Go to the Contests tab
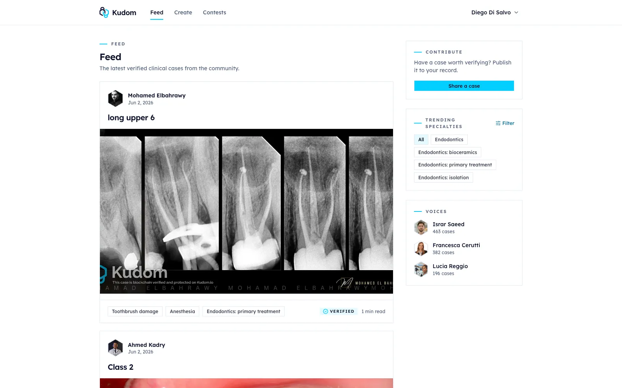Screen dimensions: 622x388 coord(215,12)
